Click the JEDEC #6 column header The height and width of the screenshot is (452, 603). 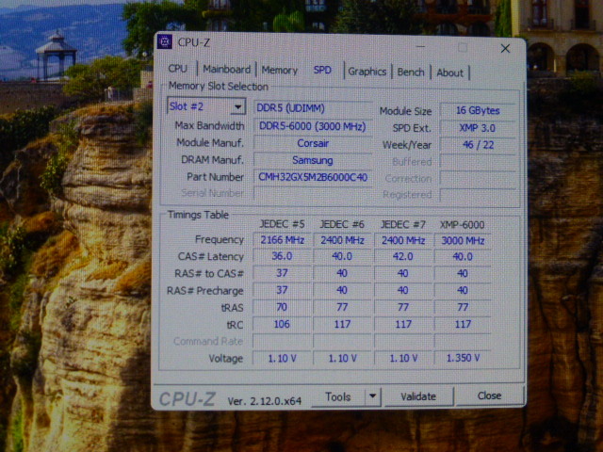click(342, 224)
